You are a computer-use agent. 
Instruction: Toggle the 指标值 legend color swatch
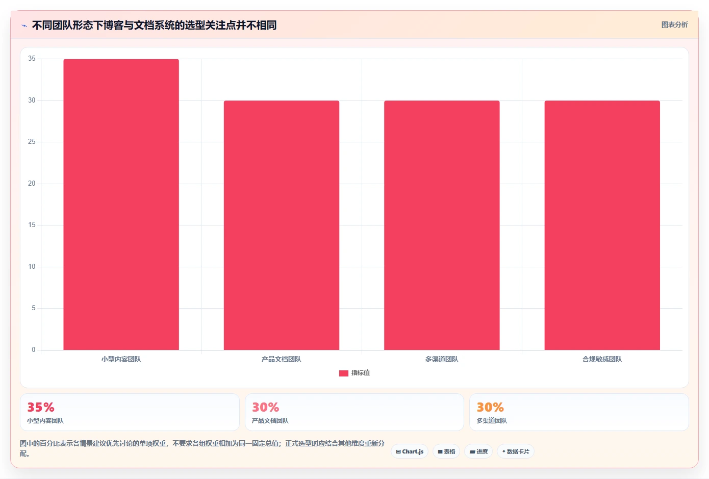click(344, 373)
